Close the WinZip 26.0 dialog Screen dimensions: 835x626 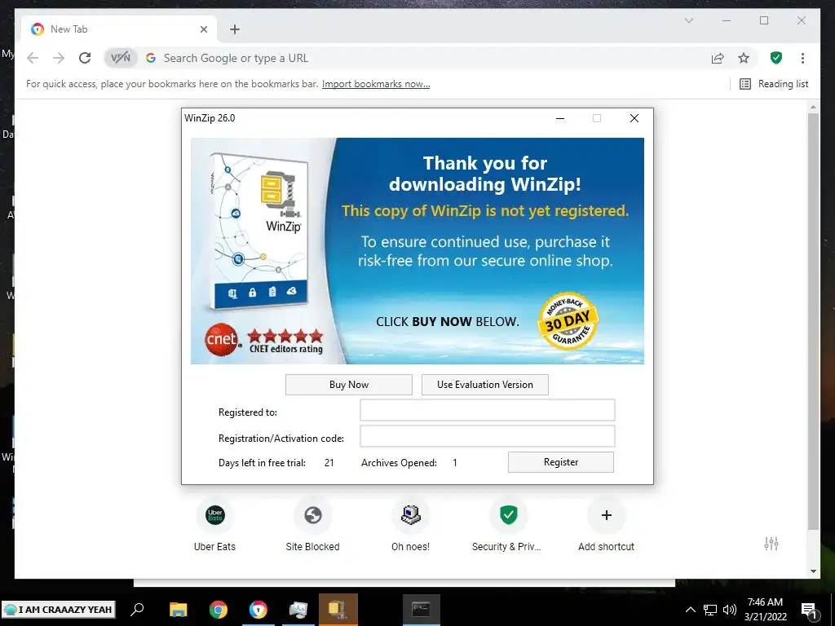(x=634, y=118)
